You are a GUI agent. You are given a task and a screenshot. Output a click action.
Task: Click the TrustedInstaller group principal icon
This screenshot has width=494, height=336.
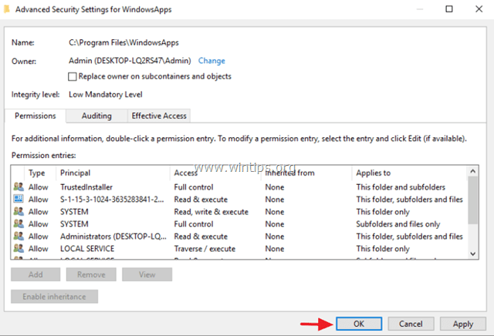tap(19, 186)
